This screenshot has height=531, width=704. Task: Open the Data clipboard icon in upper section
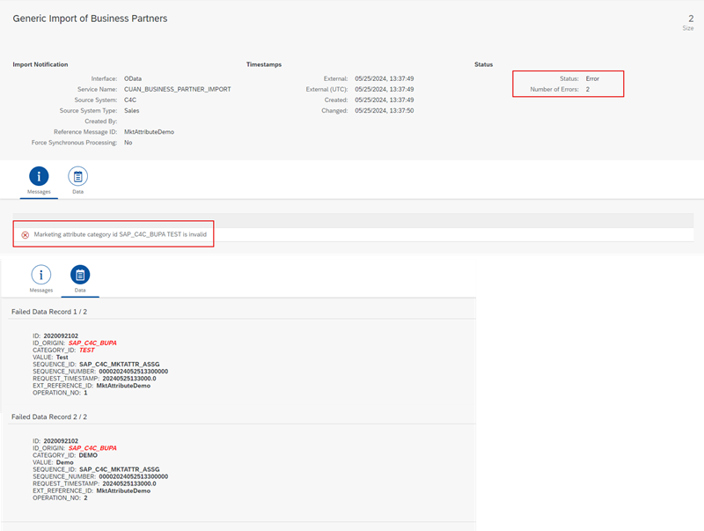[77, 176]
